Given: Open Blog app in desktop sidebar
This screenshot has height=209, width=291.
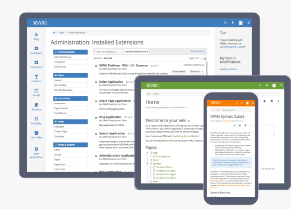Looking at the screenshot, I should pos(37,36).
